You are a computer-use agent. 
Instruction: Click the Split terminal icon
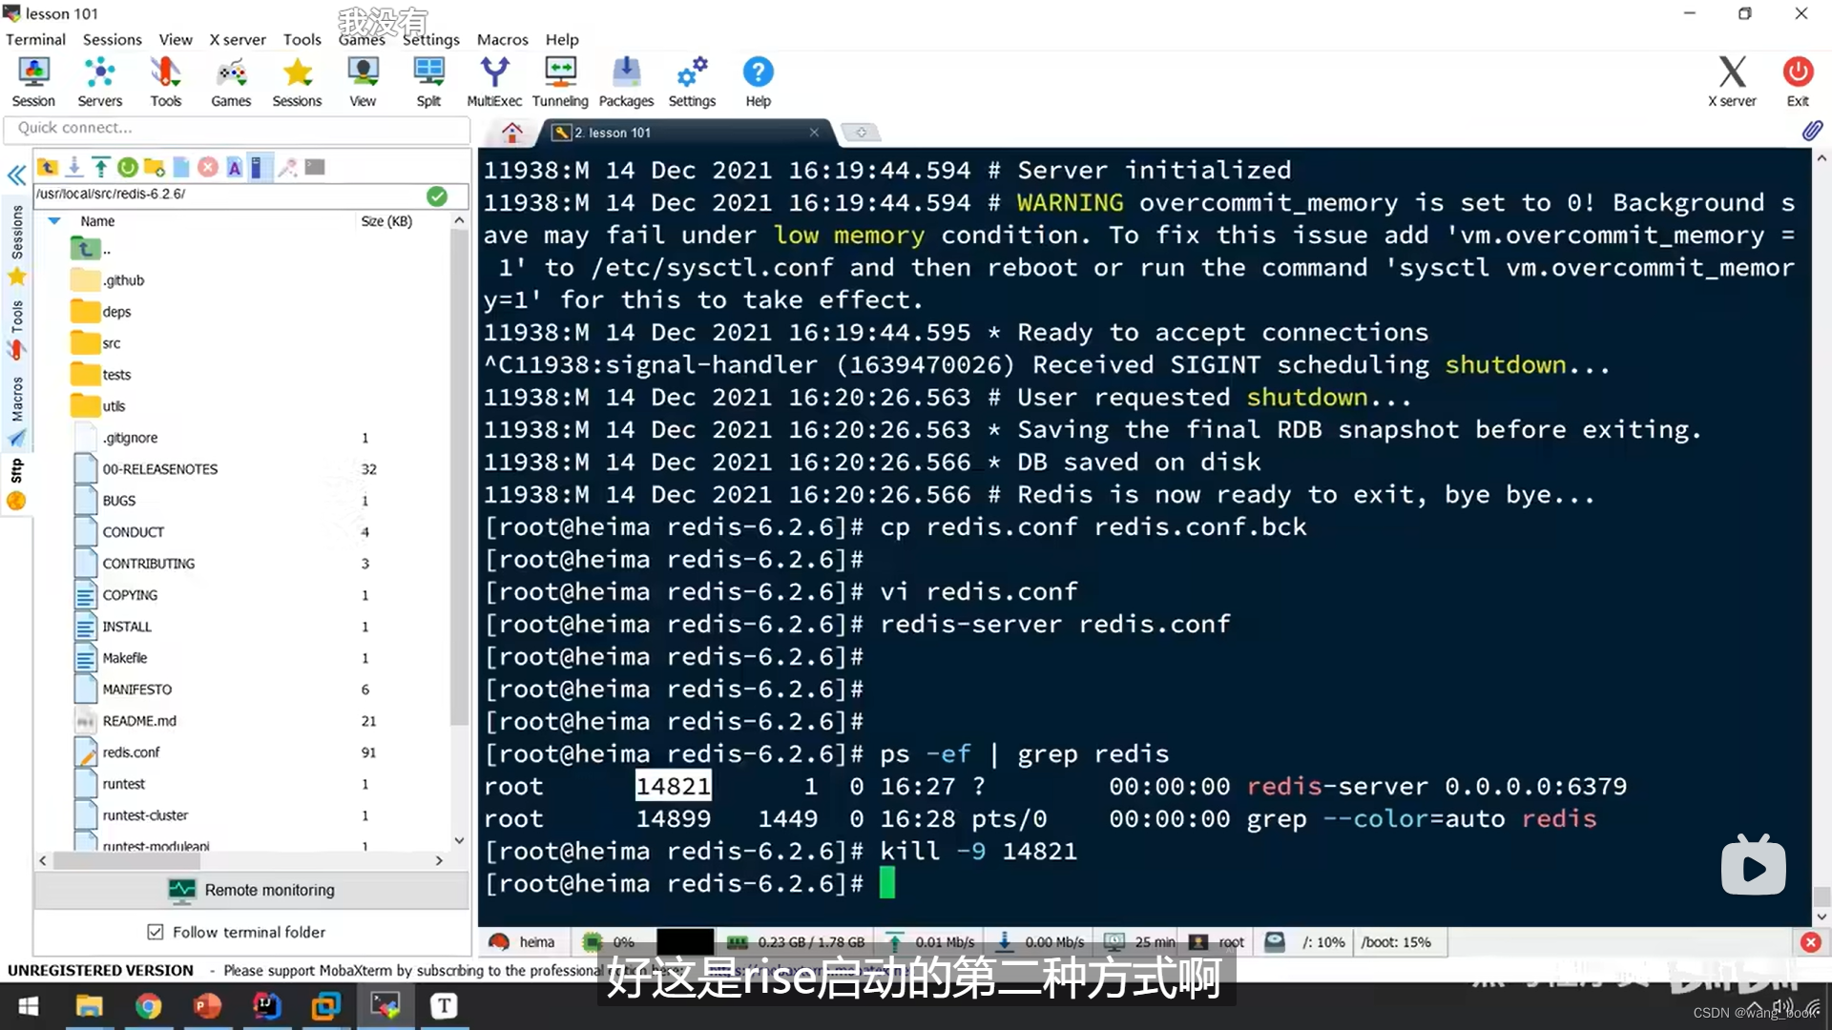(428, 81)
